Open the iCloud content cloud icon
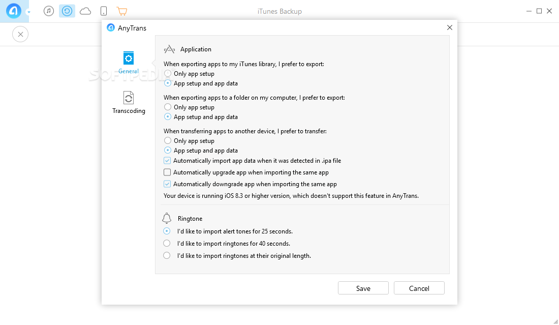This screenshot has height=325, width=559. pyautogui.click(x=85, y=11)
